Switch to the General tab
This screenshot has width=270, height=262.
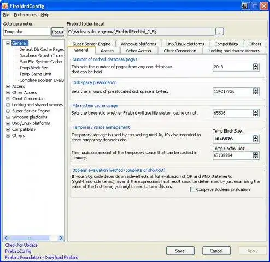click(x=81, y=50)
